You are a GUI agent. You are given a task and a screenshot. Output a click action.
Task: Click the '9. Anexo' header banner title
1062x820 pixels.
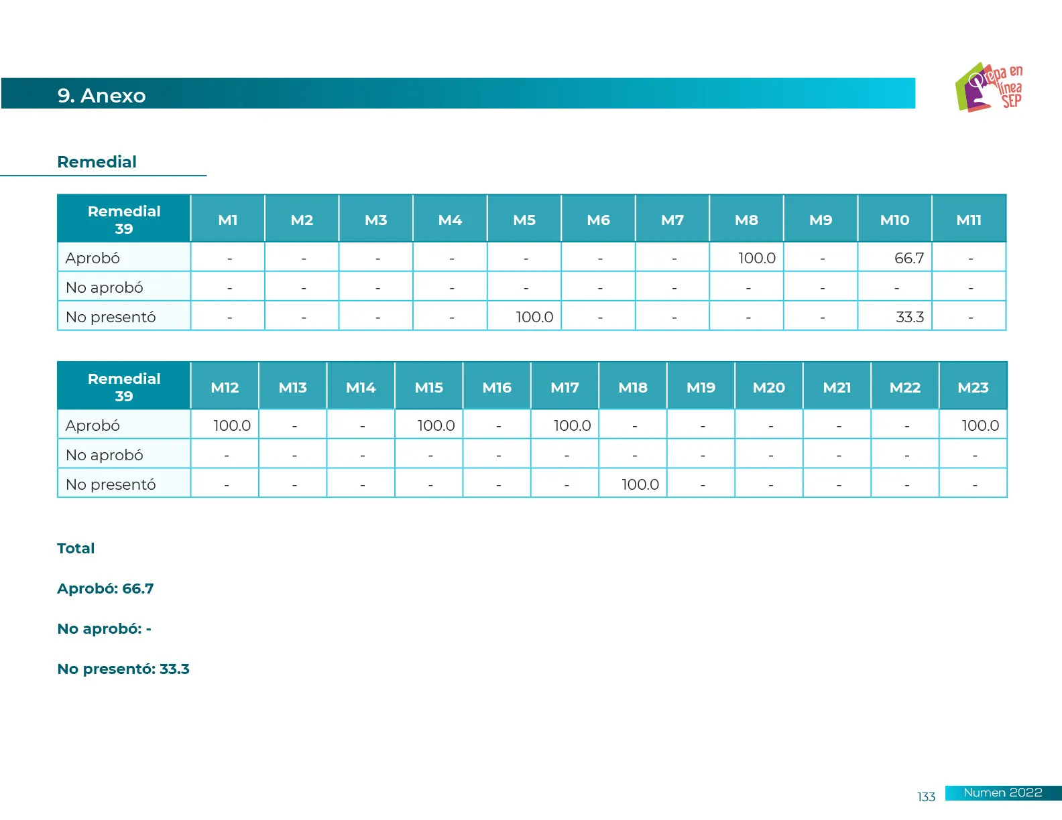point(101,95)
